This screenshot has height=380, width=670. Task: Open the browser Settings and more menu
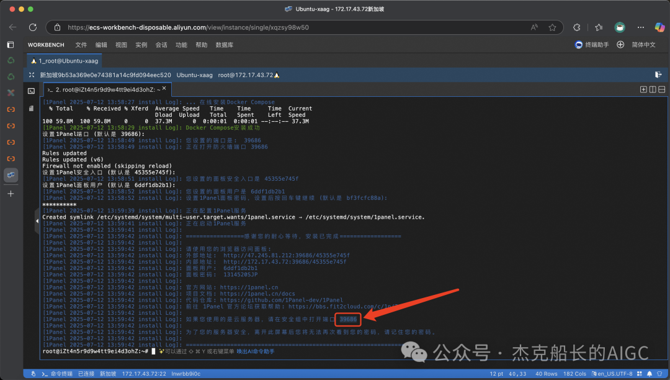[640, 27]
